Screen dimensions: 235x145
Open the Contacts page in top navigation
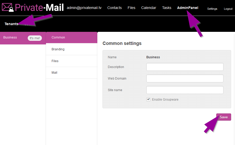[x=114, y=8]
